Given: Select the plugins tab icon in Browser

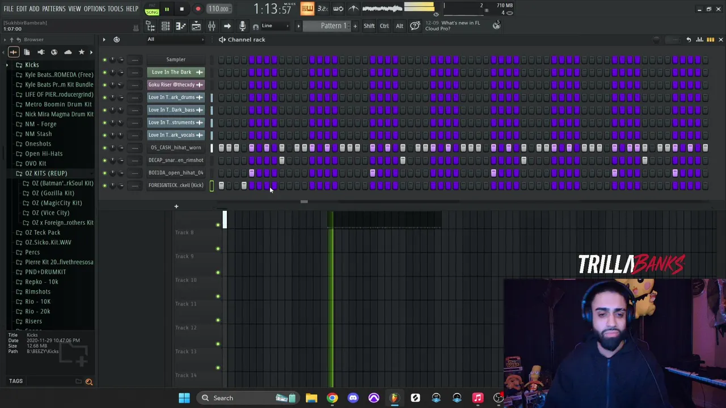Looking at the screenshot, I should 40,52.
